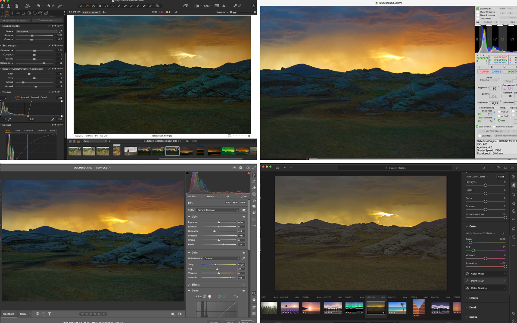
Task: Switch Levels to the Синий channel tab
Action: coord(44,97)
